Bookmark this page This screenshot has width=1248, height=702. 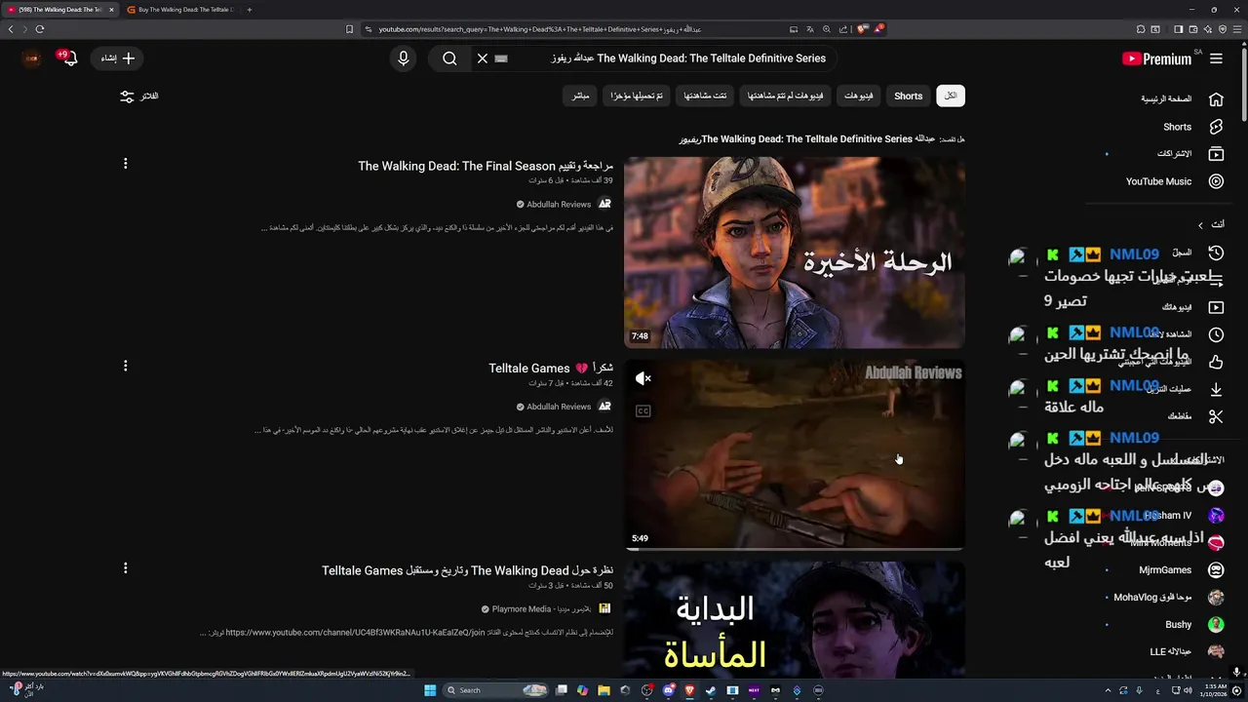(x=349, y=29)
